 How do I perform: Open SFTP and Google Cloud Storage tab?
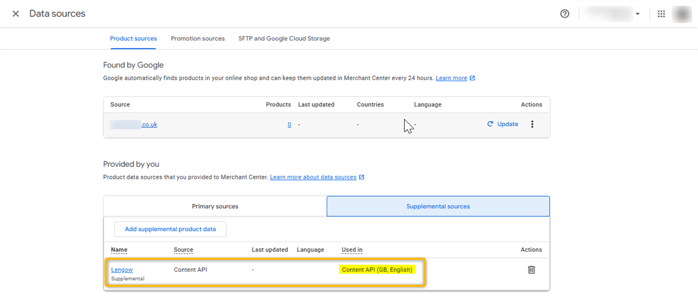pyautogui.click(x=284, y=39)
